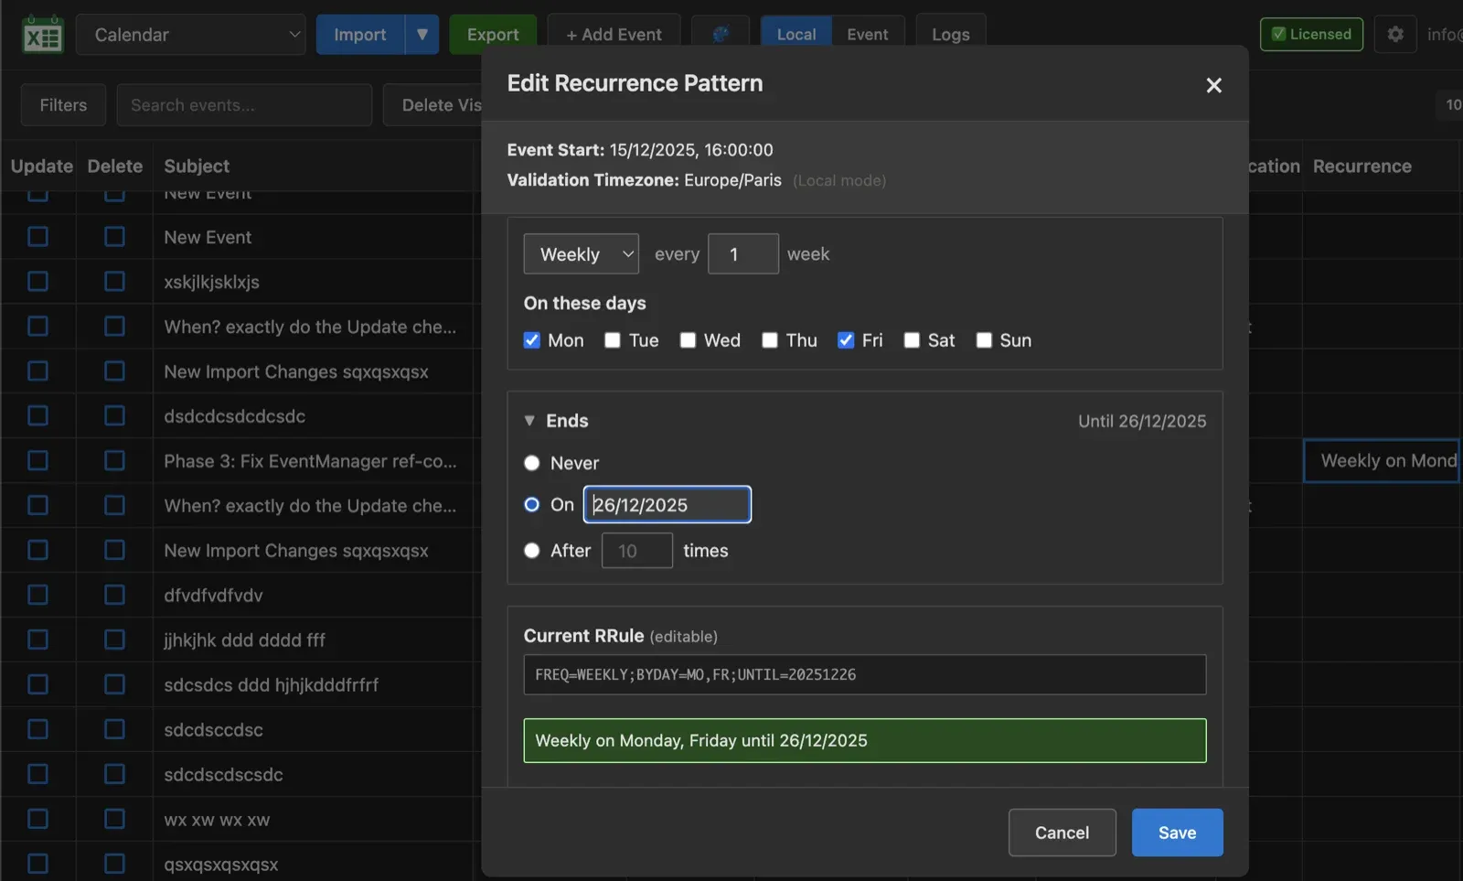This screenshot has width=1463, height=881.
Task: Click the green recurrence summary box
Action: [x=864, y=741]
